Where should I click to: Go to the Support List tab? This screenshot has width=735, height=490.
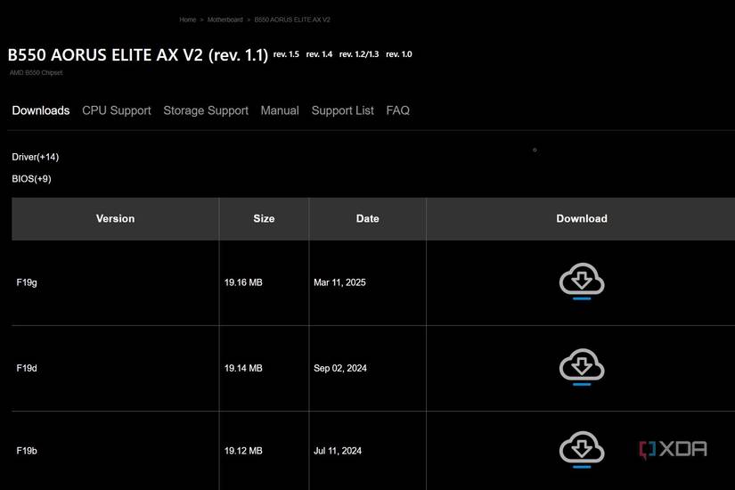(x=343, y=110)
